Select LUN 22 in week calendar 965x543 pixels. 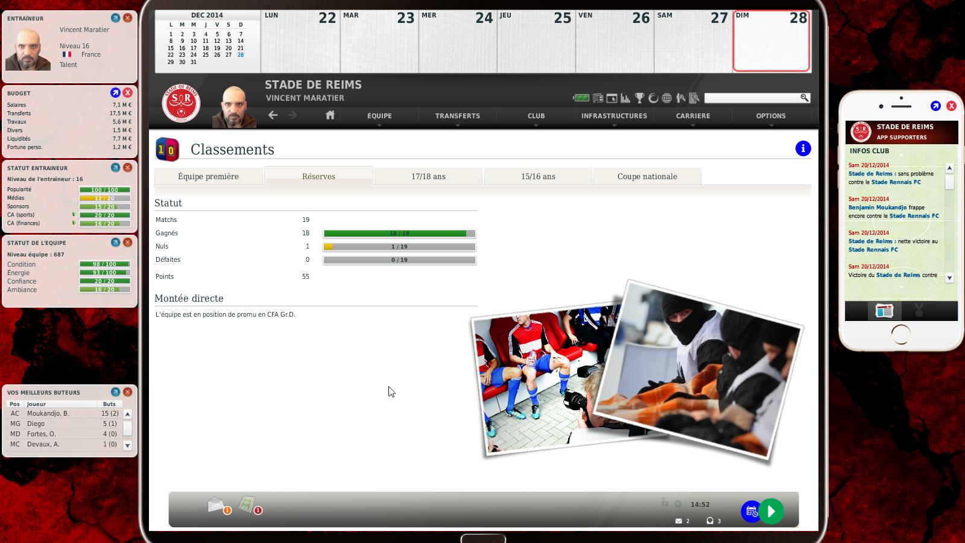300,41
